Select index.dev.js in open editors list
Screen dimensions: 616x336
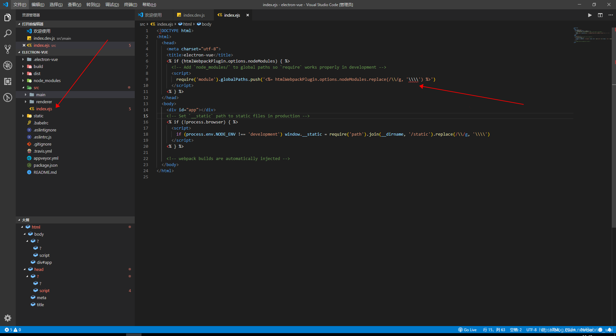75,38
